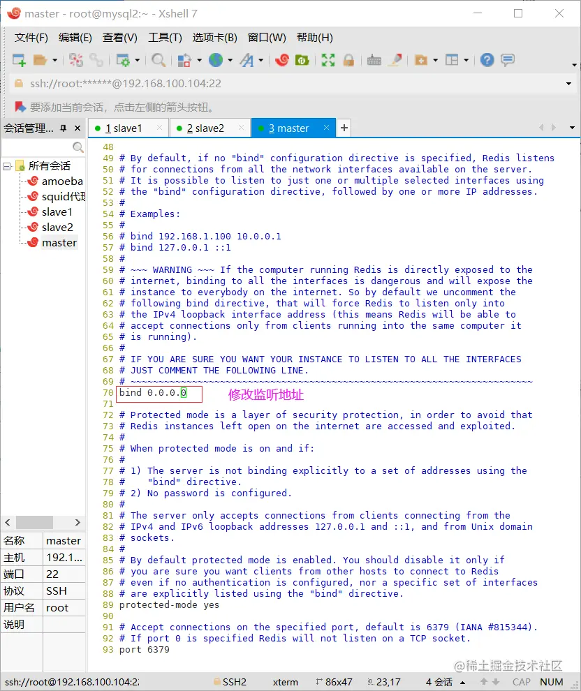581x691 pixels.
Task: Open toolbar overflow arrow at far right
Action: click(x=574, y=65)
